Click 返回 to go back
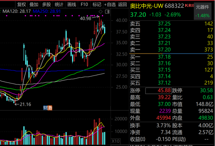Image resolution: width=215 pixels, height=146 pixels. (x=122, y=5)
